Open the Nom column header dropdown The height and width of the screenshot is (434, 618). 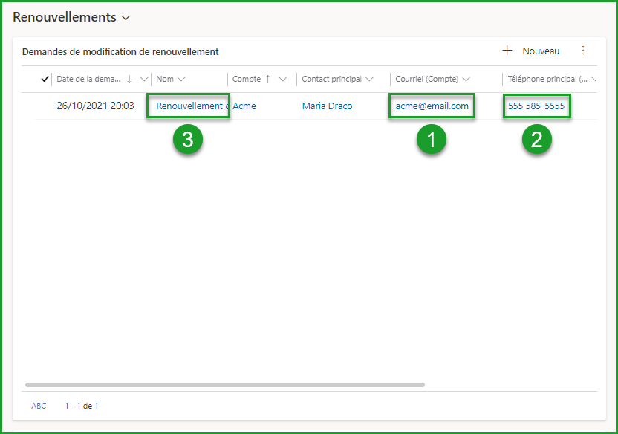tap(181, 79)
